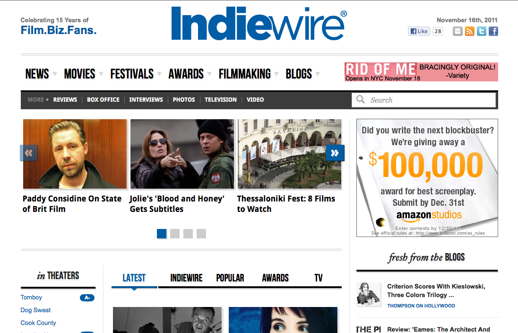The height and width of the screenshot is (333, 518).
Task: Open the Tomboy theater listing link
Action: click(x=31, y=298)
